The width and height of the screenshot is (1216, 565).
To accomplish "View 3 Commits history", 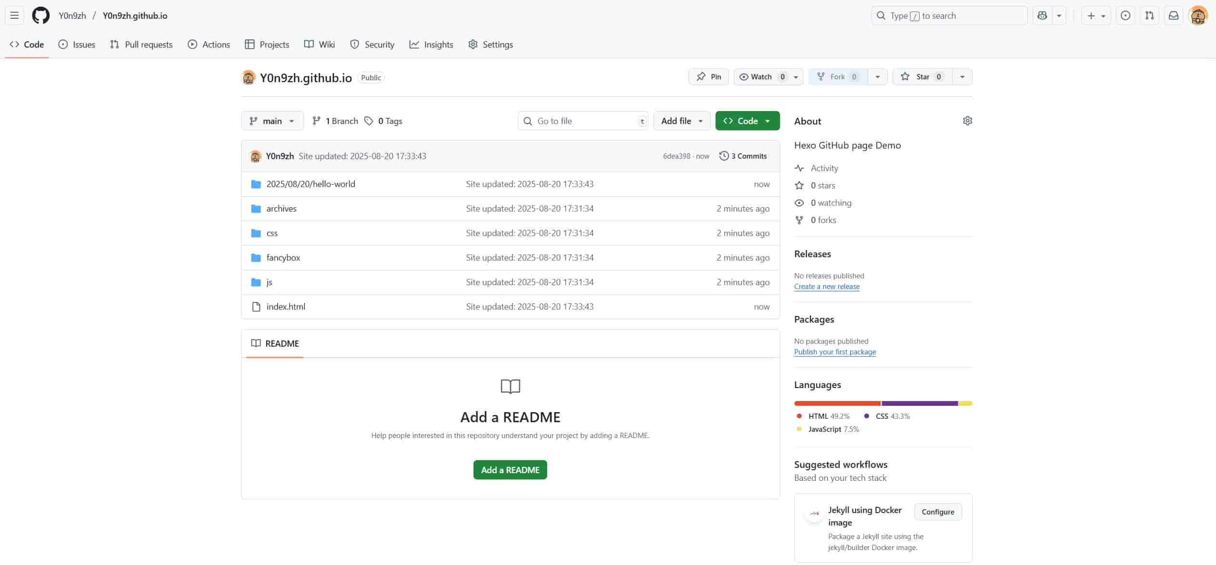I will point(743,156).
